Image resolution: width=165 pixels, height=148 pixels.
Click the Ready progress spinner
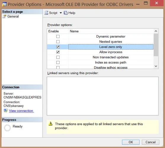point(7,128)
